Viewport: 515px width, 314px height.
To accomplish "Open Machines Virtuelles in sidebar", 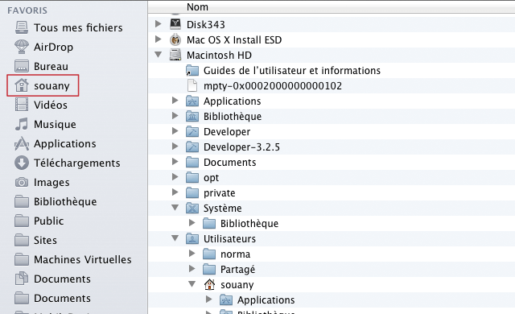I will (x=73, y=260).
